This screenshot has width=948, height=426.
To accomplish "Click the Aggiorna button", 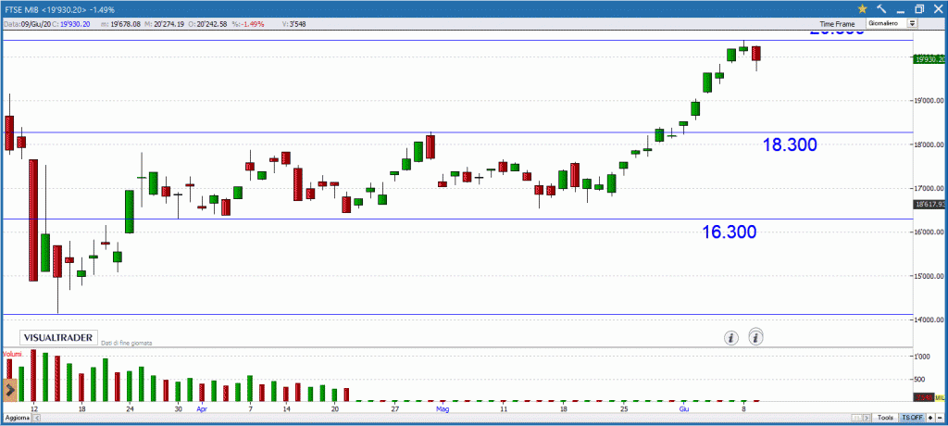I will click(18, 419).
